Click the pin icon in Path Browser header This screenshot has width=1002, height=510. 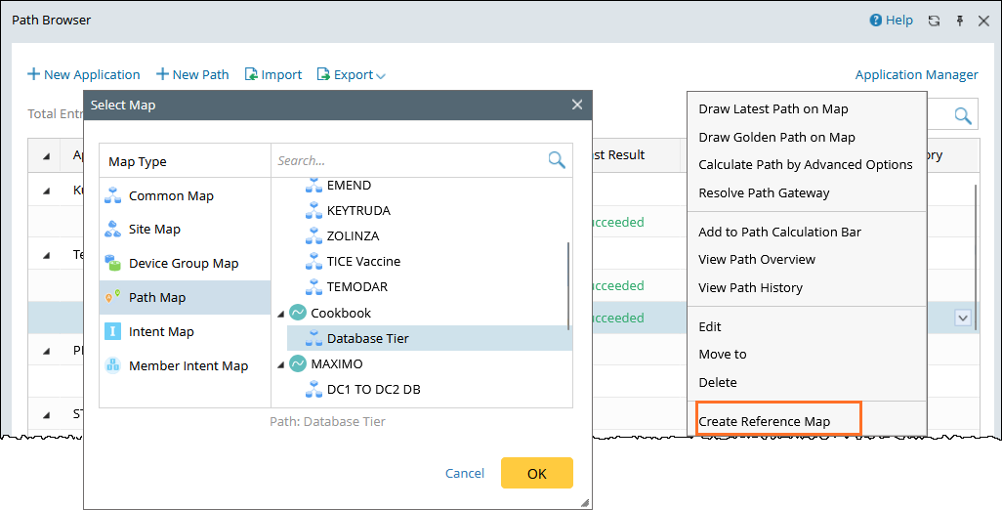959,21
